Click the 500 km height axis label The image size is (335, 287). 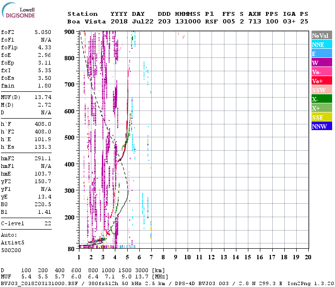point(69,138)
